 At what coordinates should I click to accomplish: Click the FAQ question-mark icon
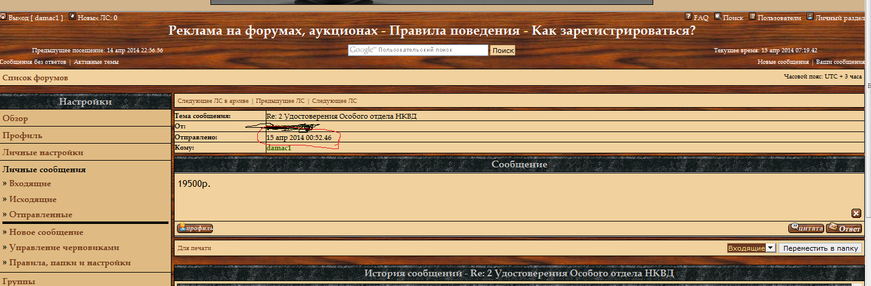(689, 17)
